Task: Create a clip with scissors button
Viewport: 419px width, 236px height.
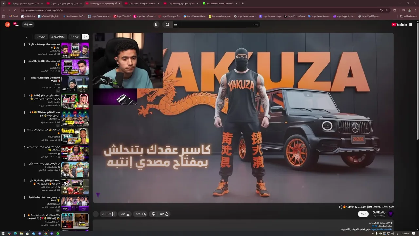Action: (x=109, y=214)
